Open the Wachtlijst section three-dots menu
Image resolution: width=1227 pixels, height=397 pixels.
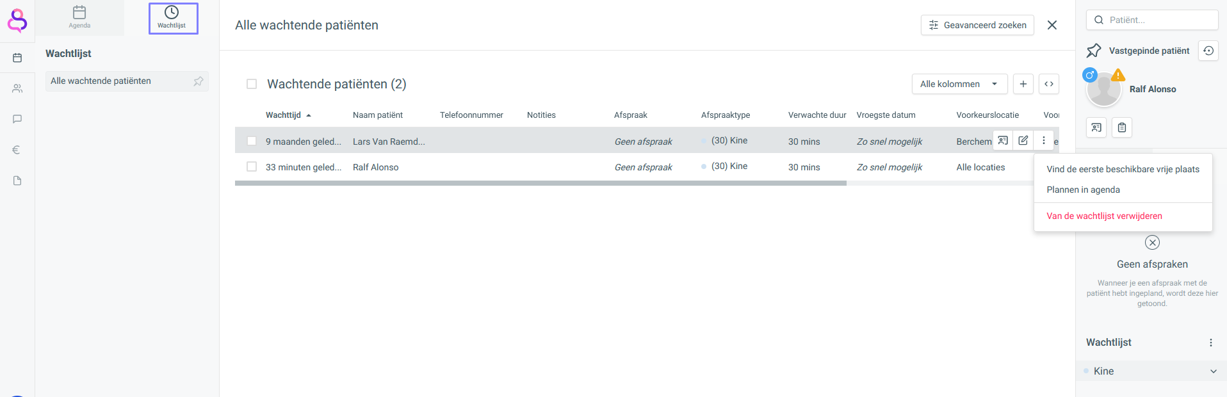(x=1210, y=343)
